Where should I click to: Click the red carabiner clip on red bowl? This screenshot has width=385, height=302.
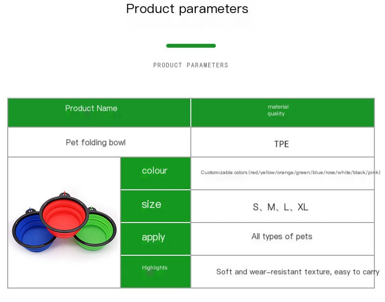coord(65,193)
